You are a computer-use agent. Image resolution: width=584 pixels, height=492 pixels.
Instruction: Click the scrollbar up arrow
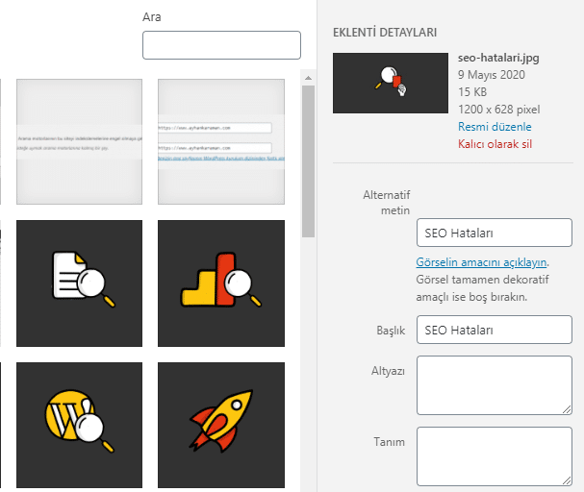pos(308,78)
